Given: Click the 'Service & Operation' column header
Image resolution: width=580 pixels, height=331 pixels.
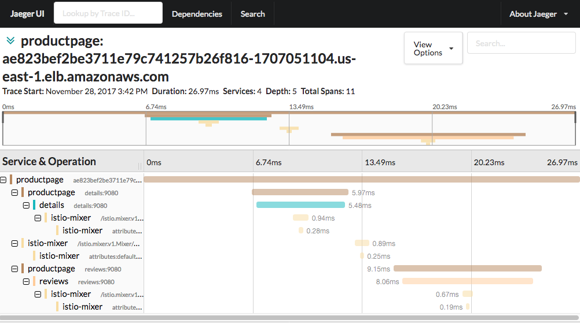Looking at the screenshot, I should [x=49, y=162].
